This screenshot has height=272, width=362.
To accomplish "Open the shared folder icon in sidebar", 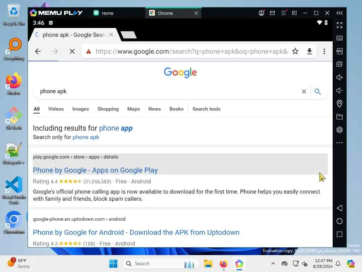I will click(339, 117).
